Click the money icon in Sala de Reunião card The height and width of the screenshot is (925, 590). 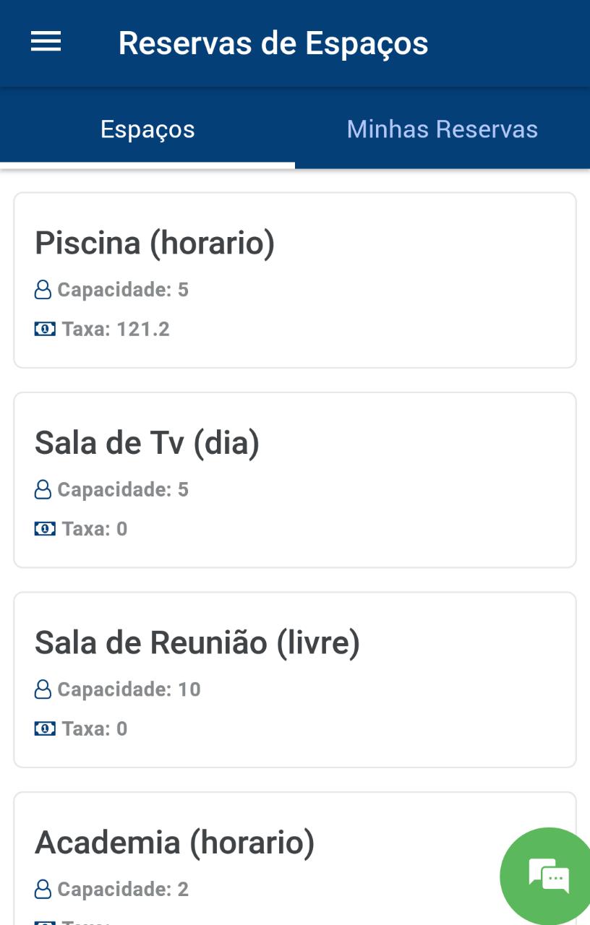45,728
